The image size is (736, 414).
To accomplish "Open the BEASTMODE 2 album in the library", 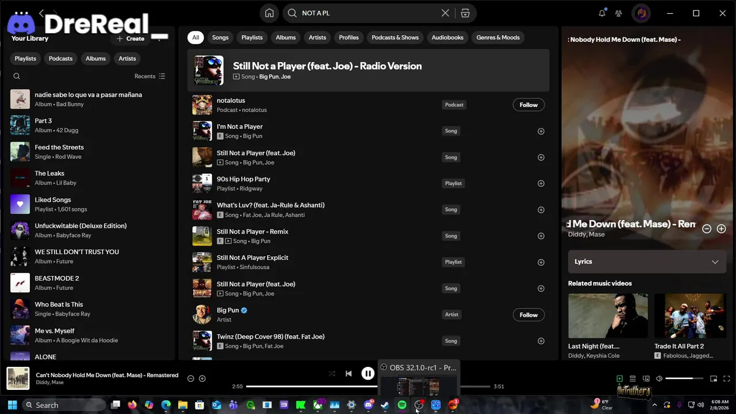I will [x=89, y=283].
